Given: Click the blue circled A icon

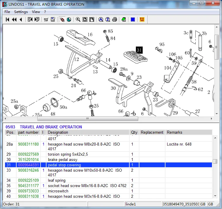Looking at the screenshot, I should pyautogui.click(x=101, y=20).
